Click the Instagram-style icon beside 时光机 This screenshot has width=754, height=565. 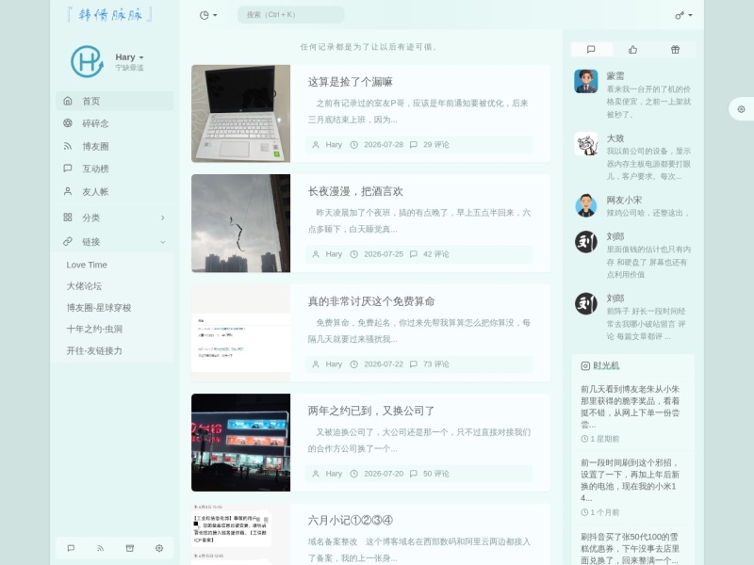(585, 366)
